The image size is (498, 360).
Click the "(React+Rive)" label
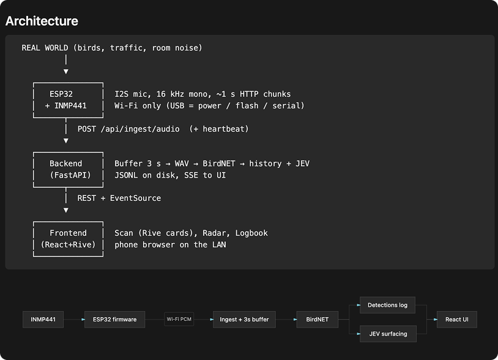68,245
